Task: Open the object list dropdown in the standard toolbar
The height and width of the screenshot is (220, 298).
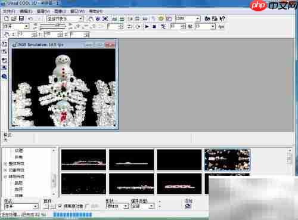Action: coord(65,19)
